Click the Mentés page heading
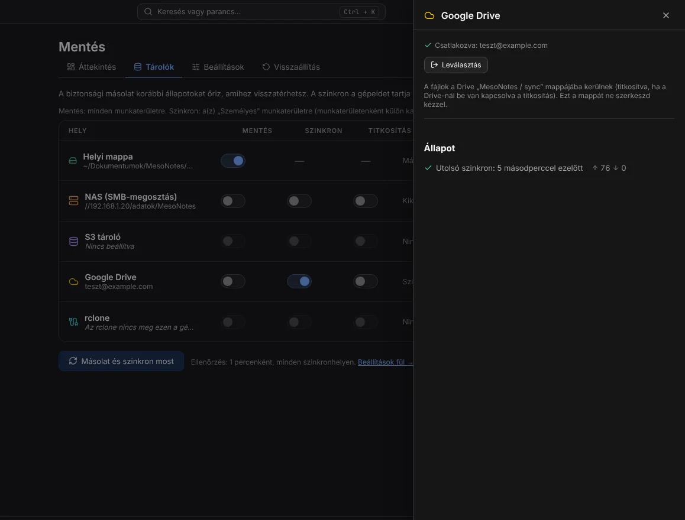This screenshot has width=685, height=520. 82,47
